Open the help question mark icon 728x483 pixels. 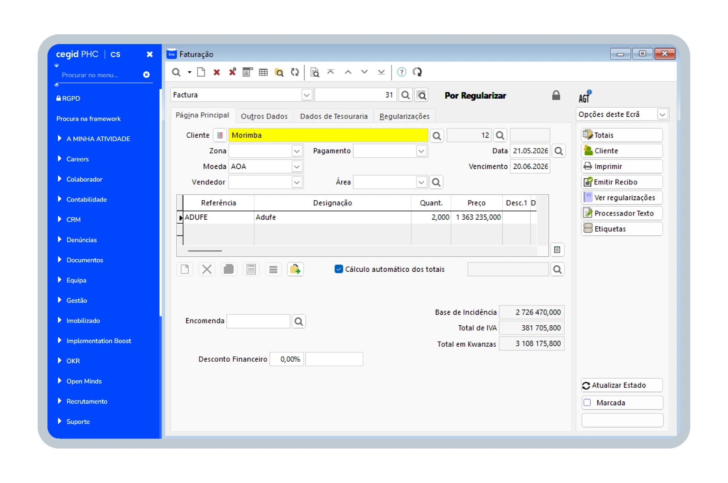pos(402,72)
